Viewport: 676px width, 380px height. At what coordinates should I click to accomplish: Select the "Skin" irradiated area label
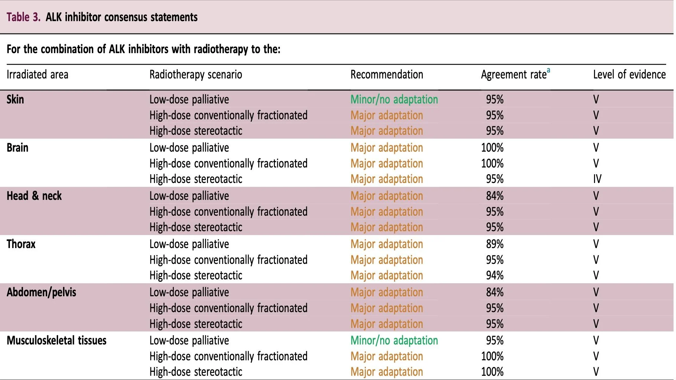[x=15, y=100]
